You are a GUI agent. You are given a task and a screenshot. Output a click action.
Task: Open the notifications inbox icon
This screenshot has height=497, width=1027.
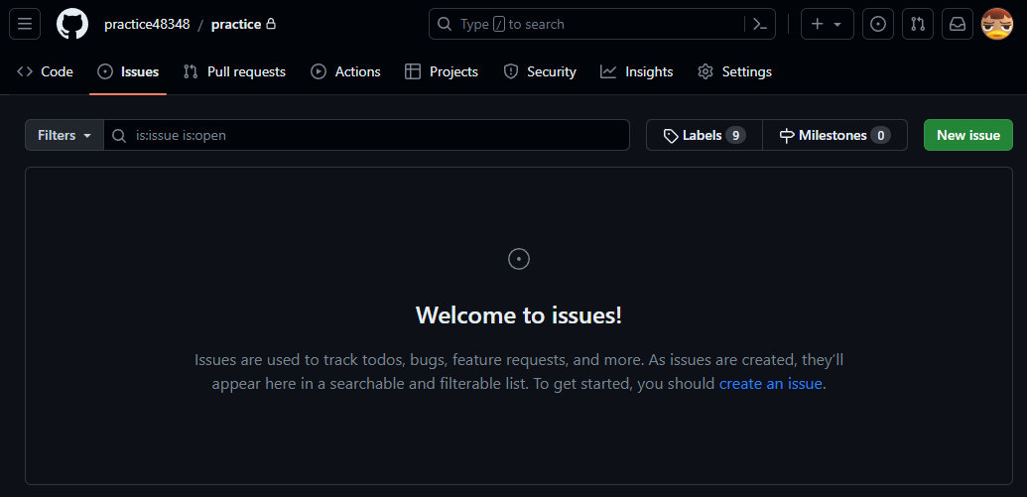958,24
